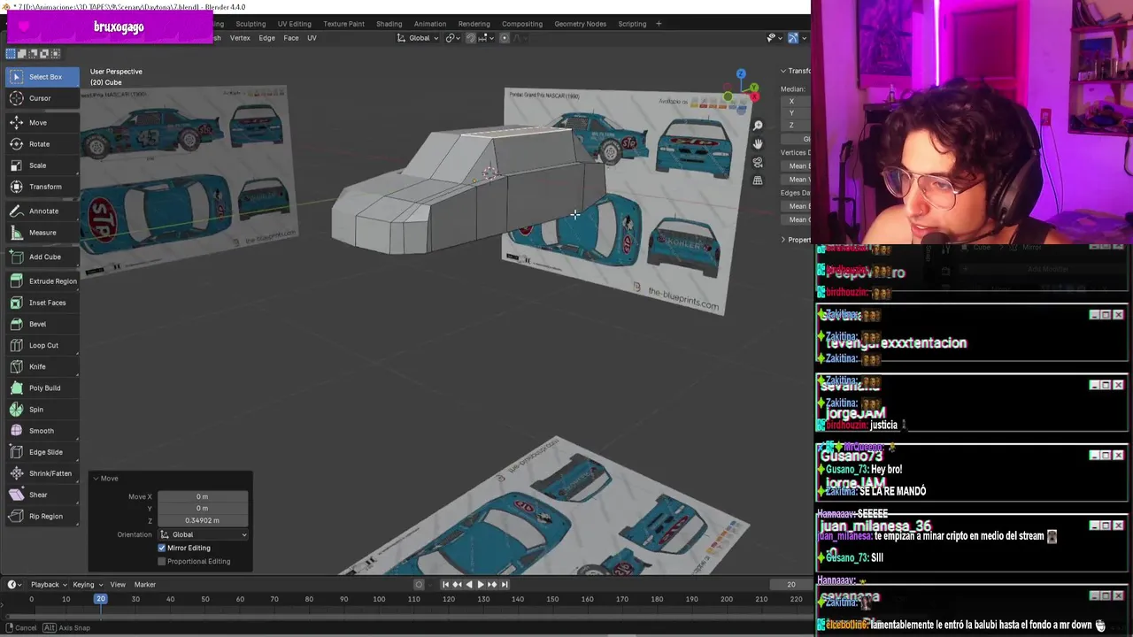
Task: Toggle proportional editing in viewport header
Action: [505, 38]
